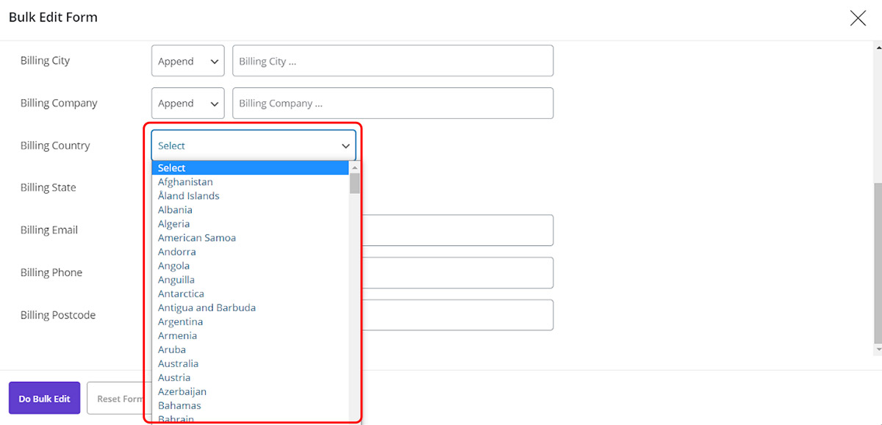Select Argentina in the country list

coord(180,322)
